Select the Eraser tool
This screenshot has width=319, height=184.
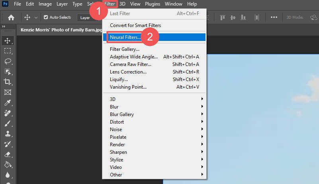click(8, 154)
